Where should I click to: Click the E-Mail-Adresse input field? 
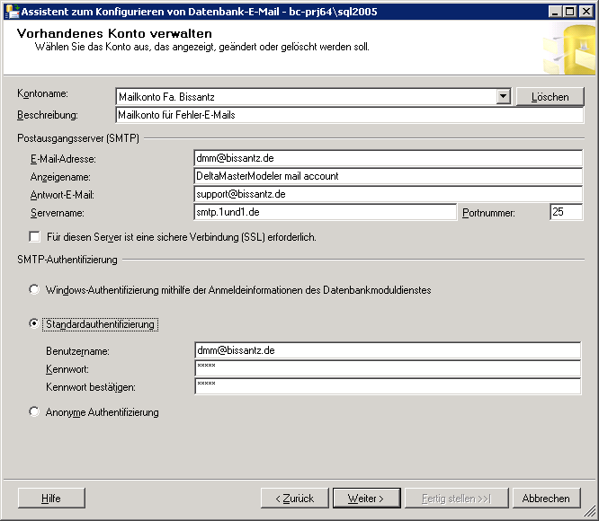(389, 158)
